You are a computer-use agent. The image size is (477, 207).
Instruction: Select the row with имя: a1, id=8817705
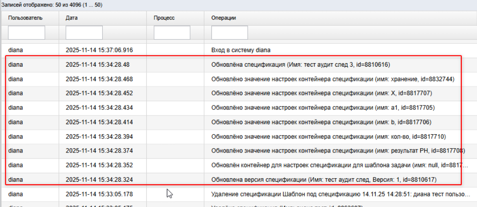(238, 108)
